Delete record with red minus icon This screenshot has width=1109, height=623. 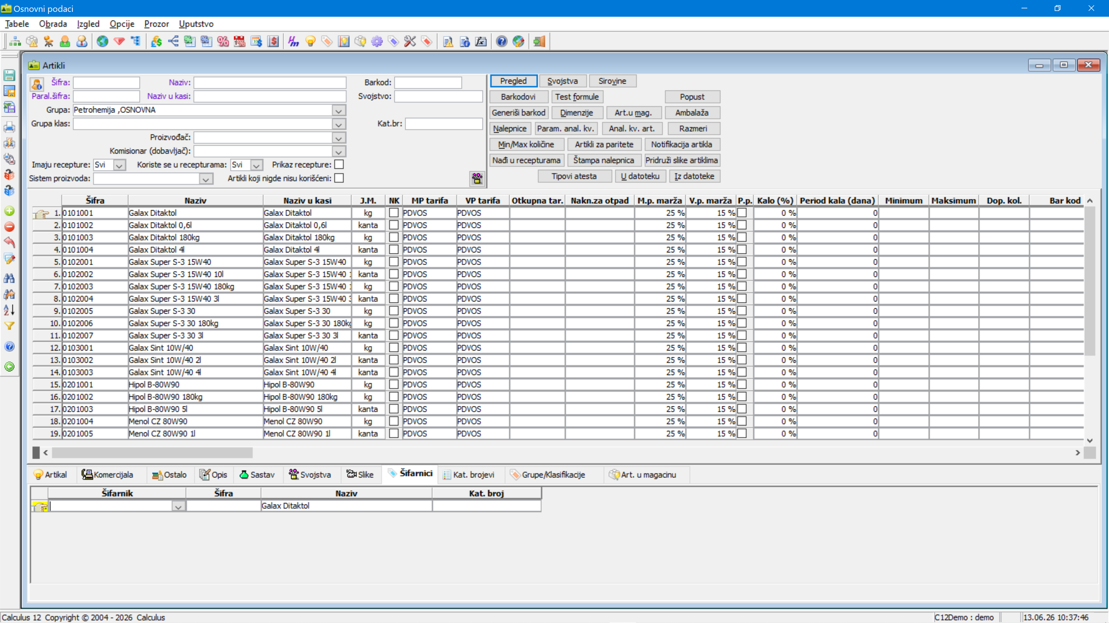click(x=10, y=227)
